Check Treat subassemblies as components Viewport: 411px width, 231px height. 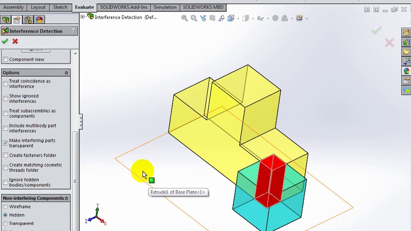point(5,113)
